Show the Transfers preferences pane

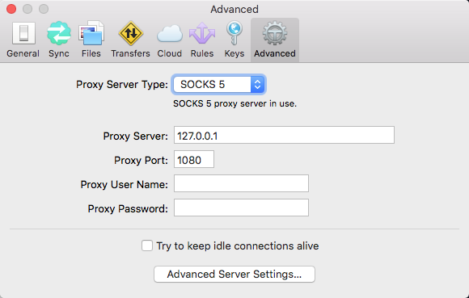[x=130, y=40]
